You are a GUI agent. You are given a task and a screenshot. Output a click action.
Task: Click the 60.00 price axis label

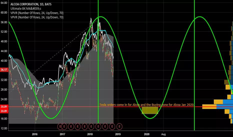tap(4, 12)
